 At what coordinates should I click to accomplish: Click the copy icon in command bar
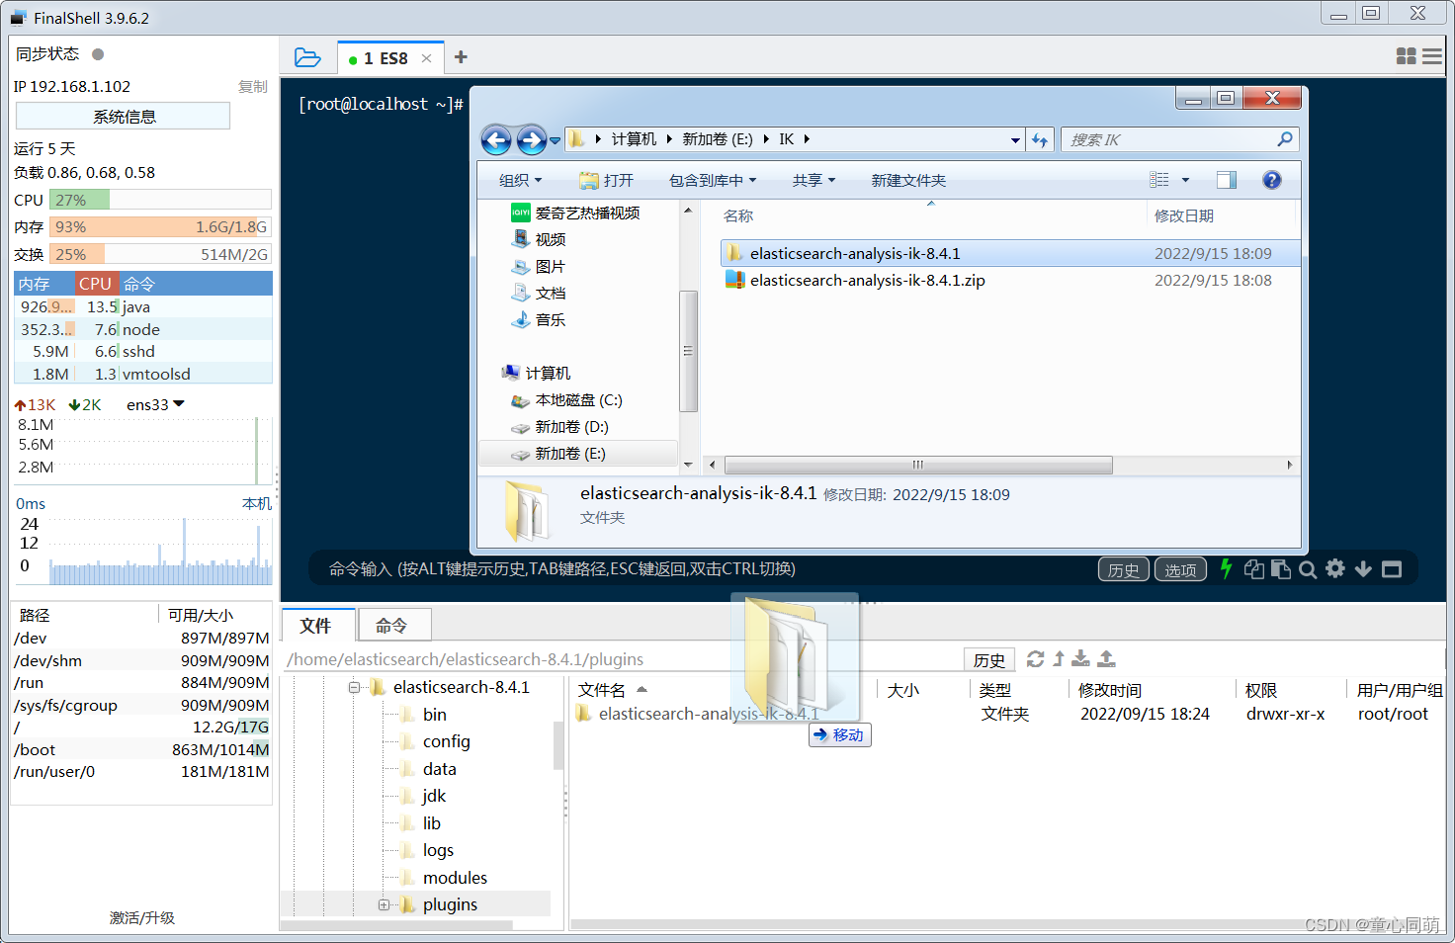coord(1253,568)
